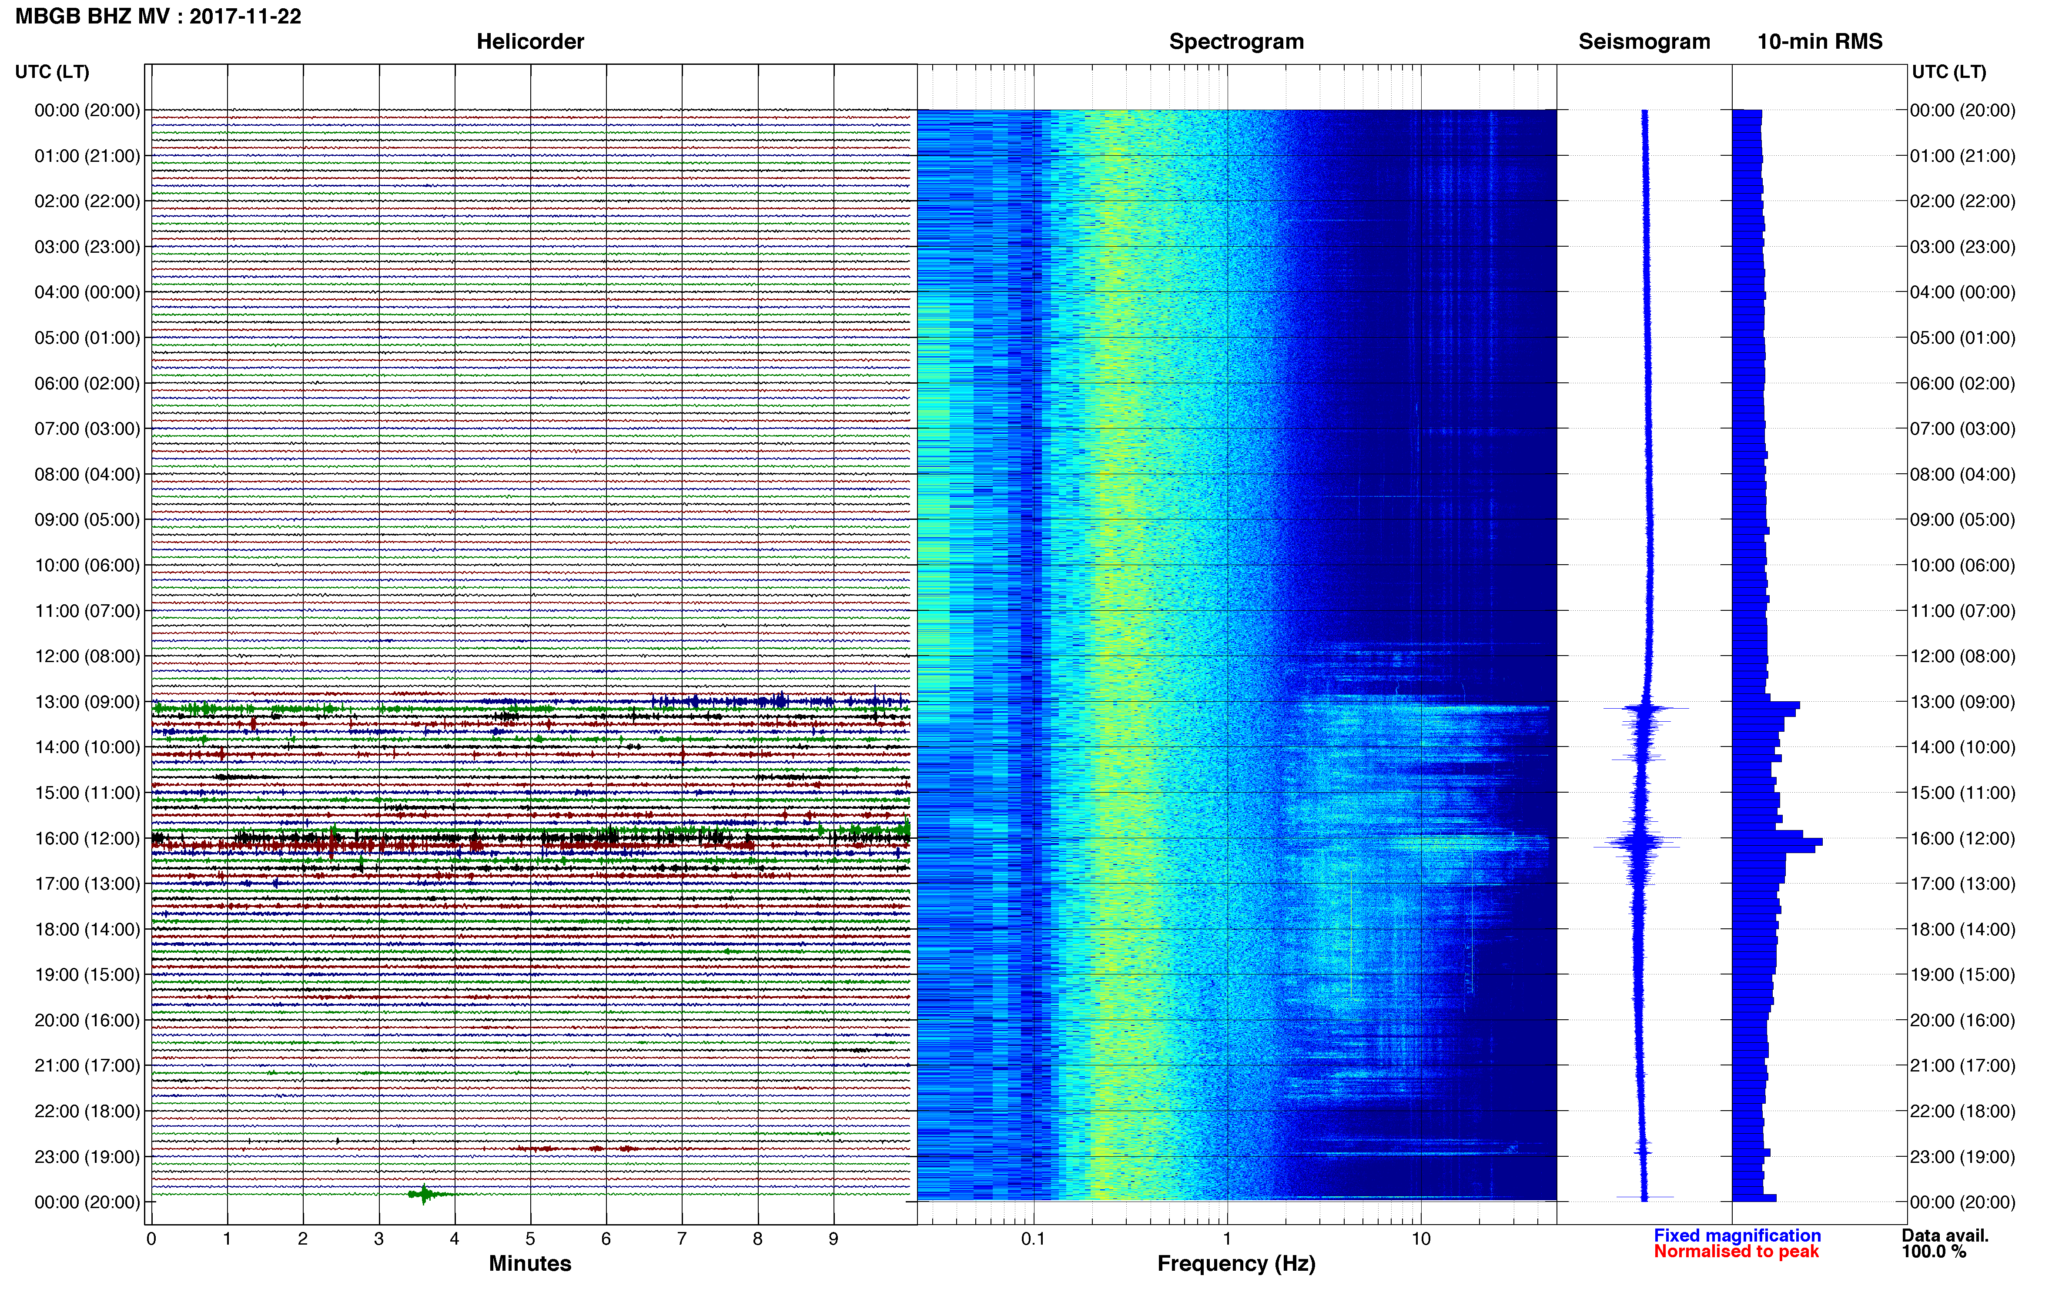The height and width of the screenshot is (1289, 2062).
Task: Click '12:00 (08:00)' on the RMS-side time axis
Action: [1962, 656]
